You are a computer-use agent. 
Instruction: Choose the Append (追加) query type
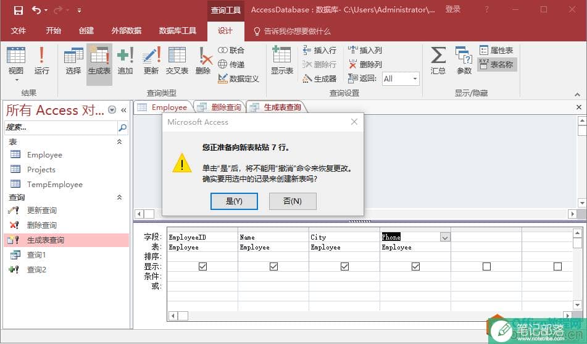[x=125, y=61]
